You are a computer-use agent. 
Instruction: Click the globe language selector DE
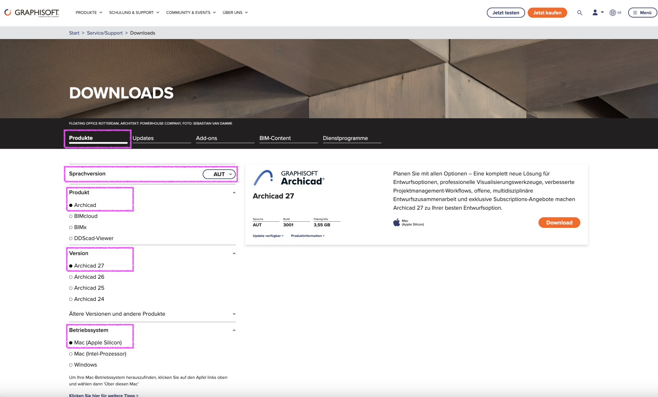615,13
